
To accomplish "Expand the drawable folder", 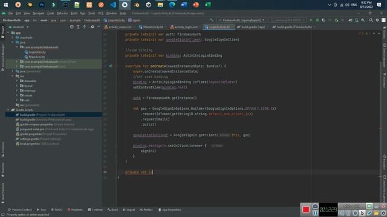I will (x=17, y=81).
